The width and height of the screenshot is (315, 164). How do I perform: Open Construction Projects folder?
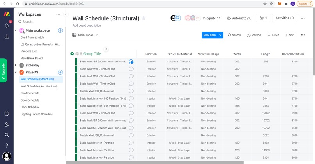pos(40,45)
